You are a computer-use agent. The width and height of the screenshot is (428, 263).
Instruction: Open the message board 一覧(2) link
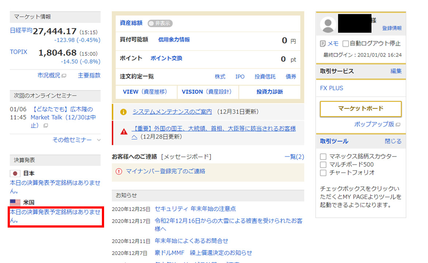tap(294, 157)
